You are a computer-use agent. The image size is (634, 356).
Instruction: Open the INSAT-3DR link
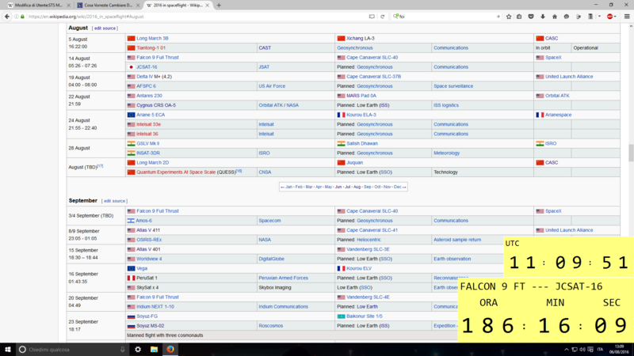tap(148, 153)
